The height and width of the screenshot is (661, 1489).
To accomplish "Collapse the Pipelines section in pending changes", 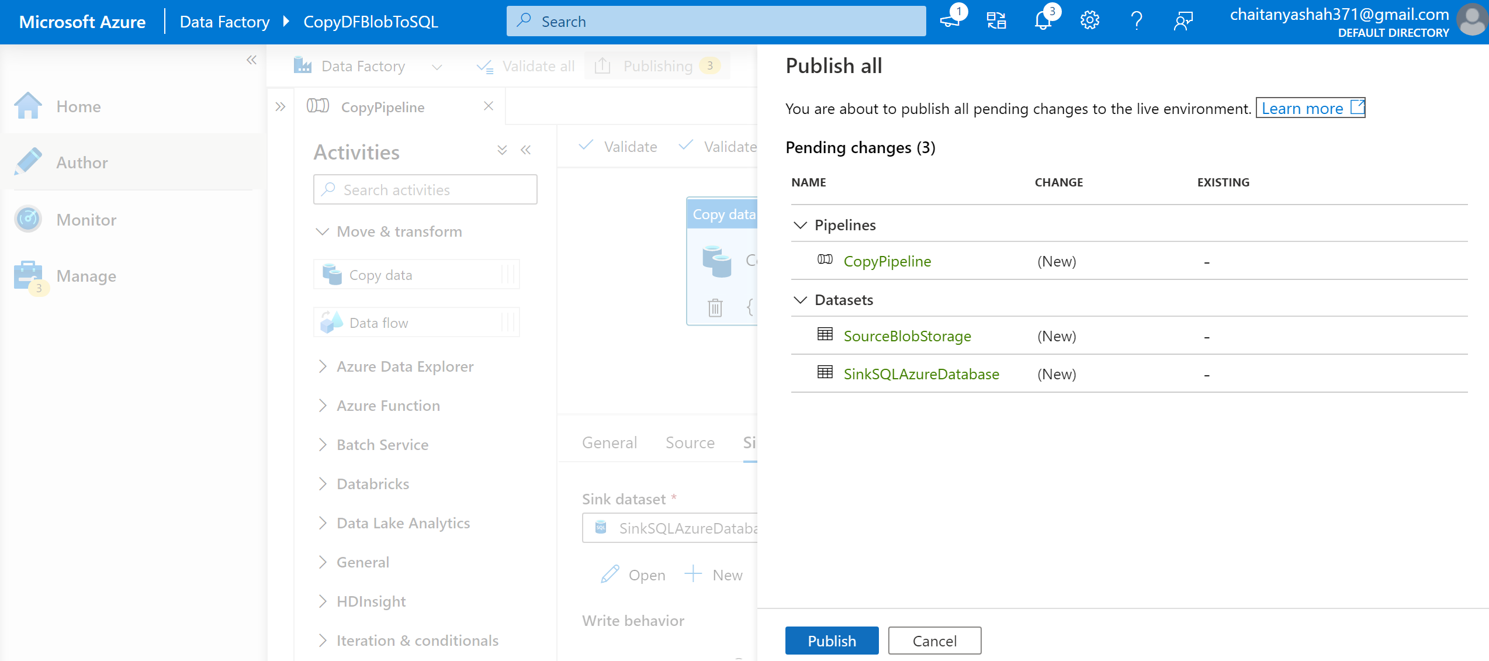I will 801,225.
